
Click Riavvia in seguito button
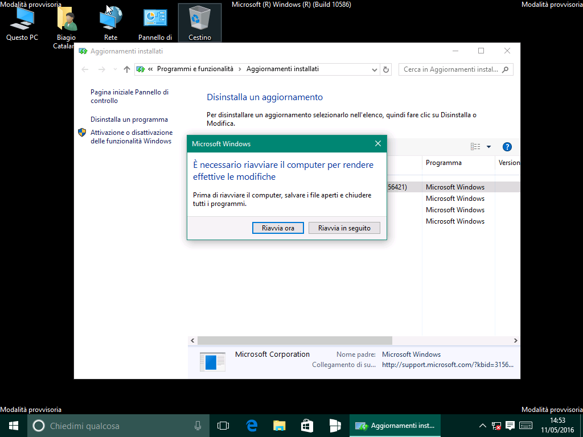344,228
